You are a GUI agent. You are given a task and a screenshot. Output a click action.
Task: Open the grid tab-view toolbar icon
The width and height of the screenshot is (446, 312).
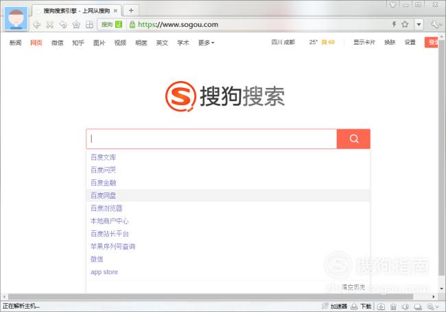tap(89, 25)
